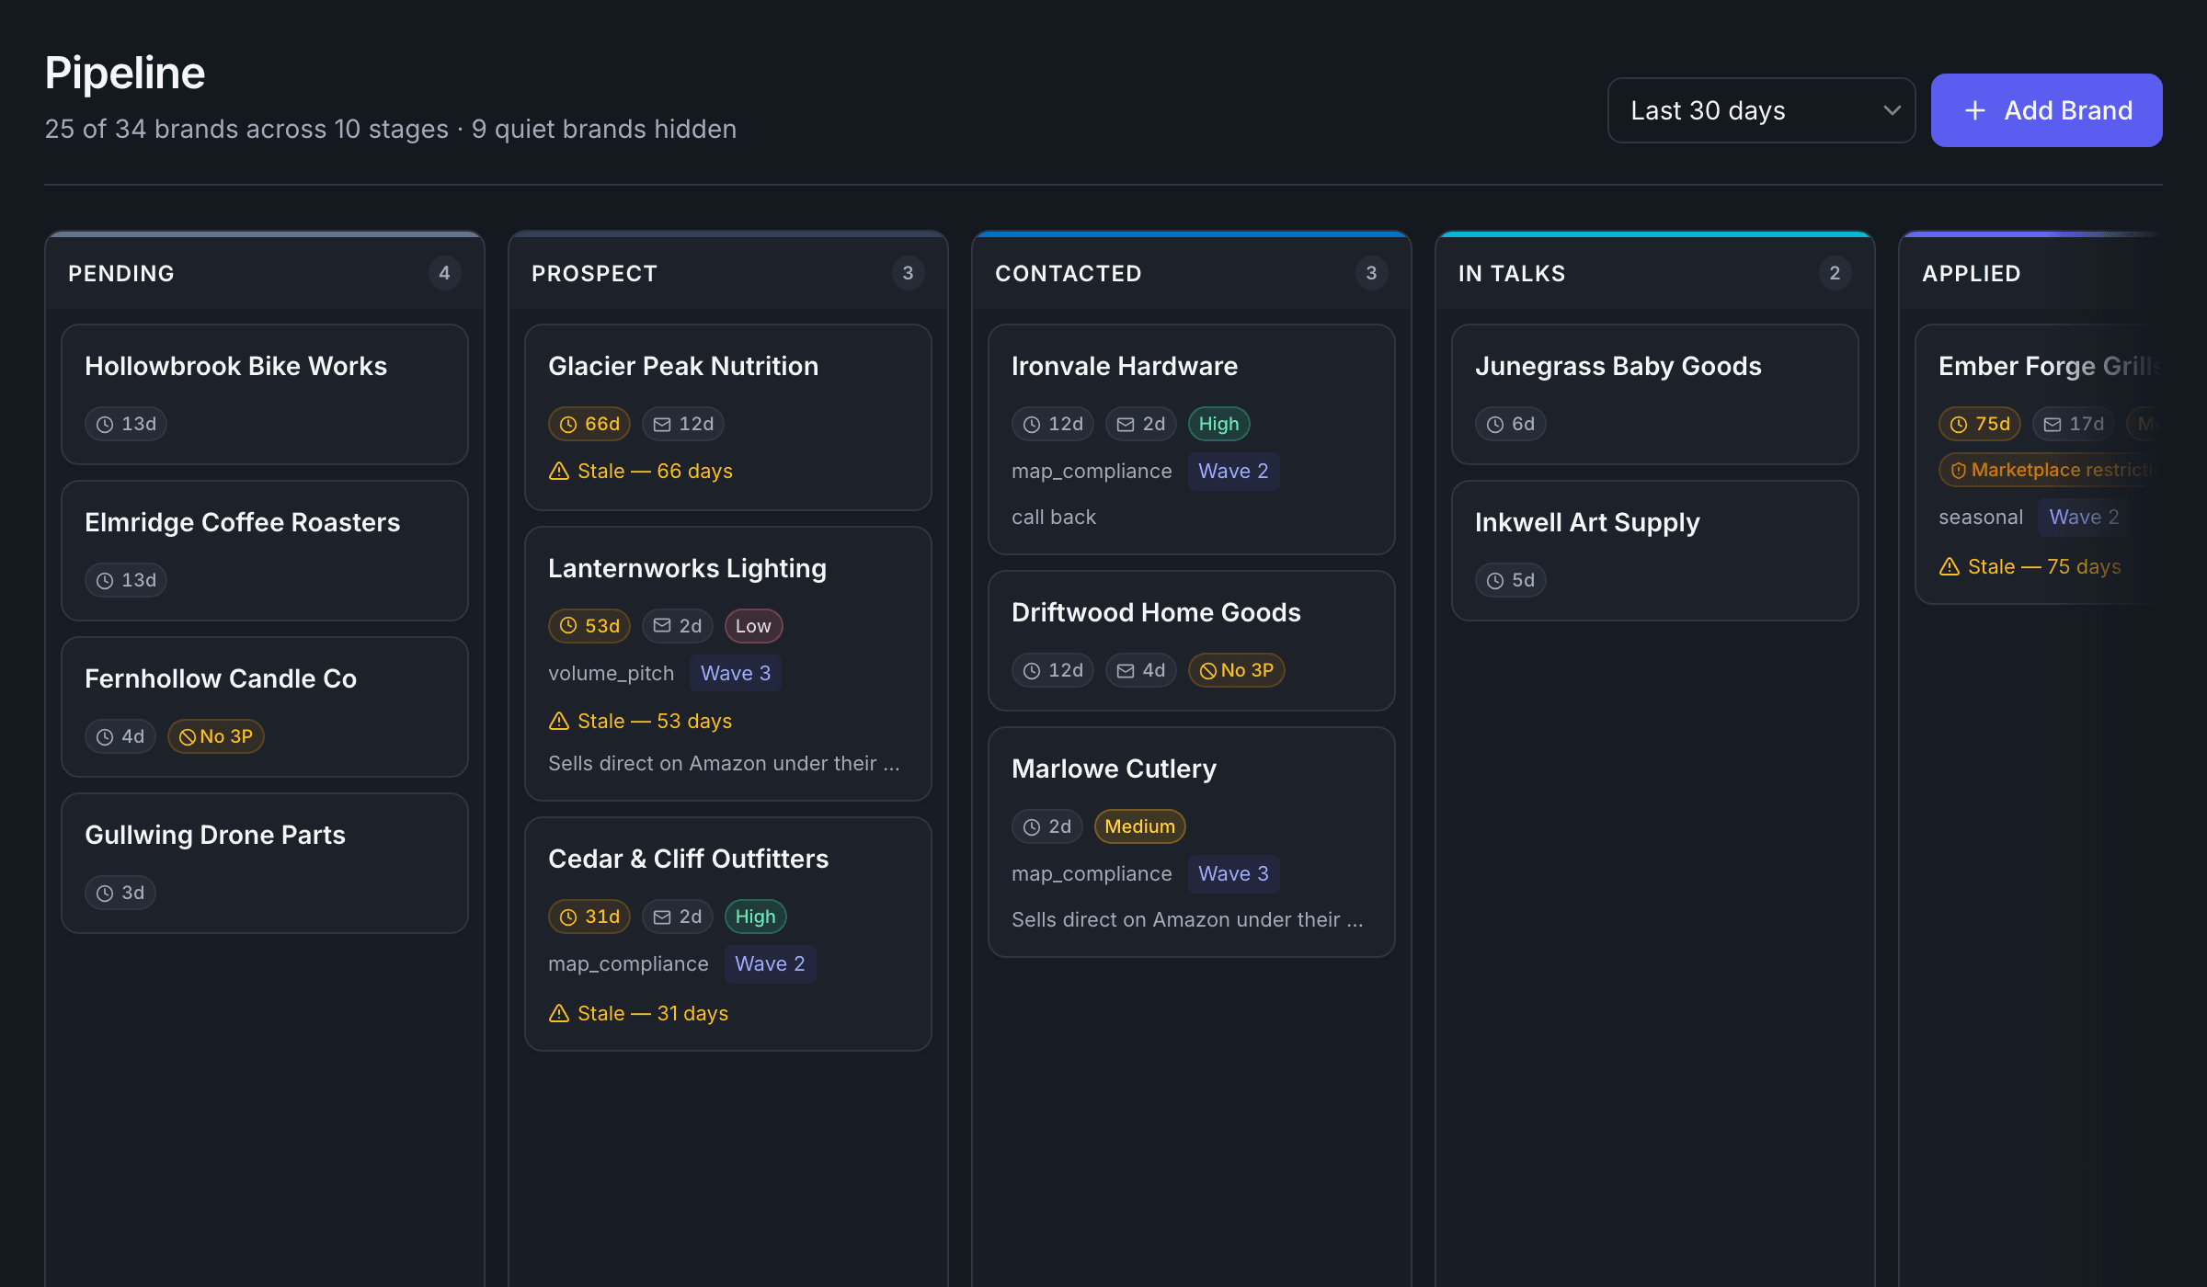Click the Stale — 66 days warning
Screen dimensions: 2207x1287
pyautogui.click(x=641, y=471)
